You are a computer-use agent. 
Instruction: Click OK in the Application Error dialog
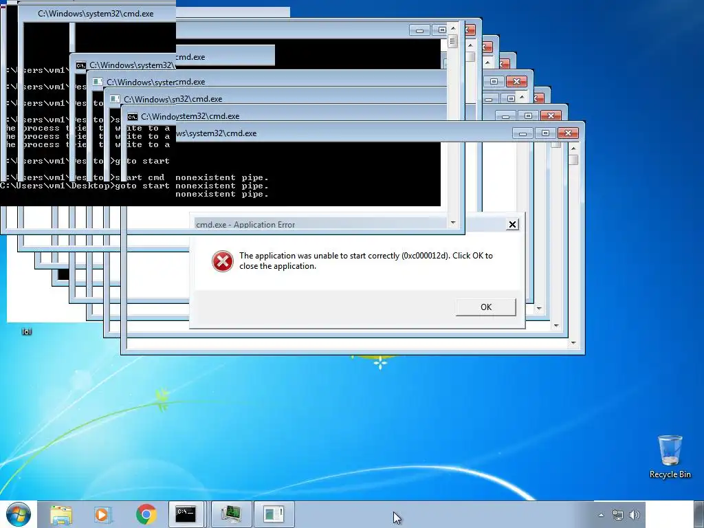[x=486, y=307]
